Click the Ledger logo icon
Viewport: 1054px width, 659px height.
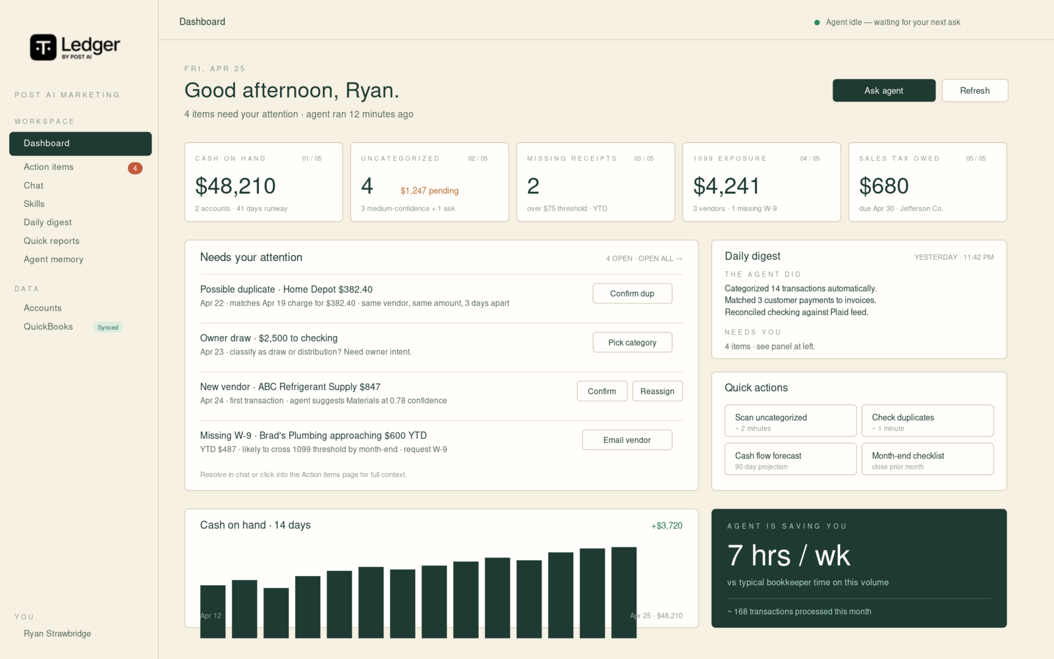[43, 47]
